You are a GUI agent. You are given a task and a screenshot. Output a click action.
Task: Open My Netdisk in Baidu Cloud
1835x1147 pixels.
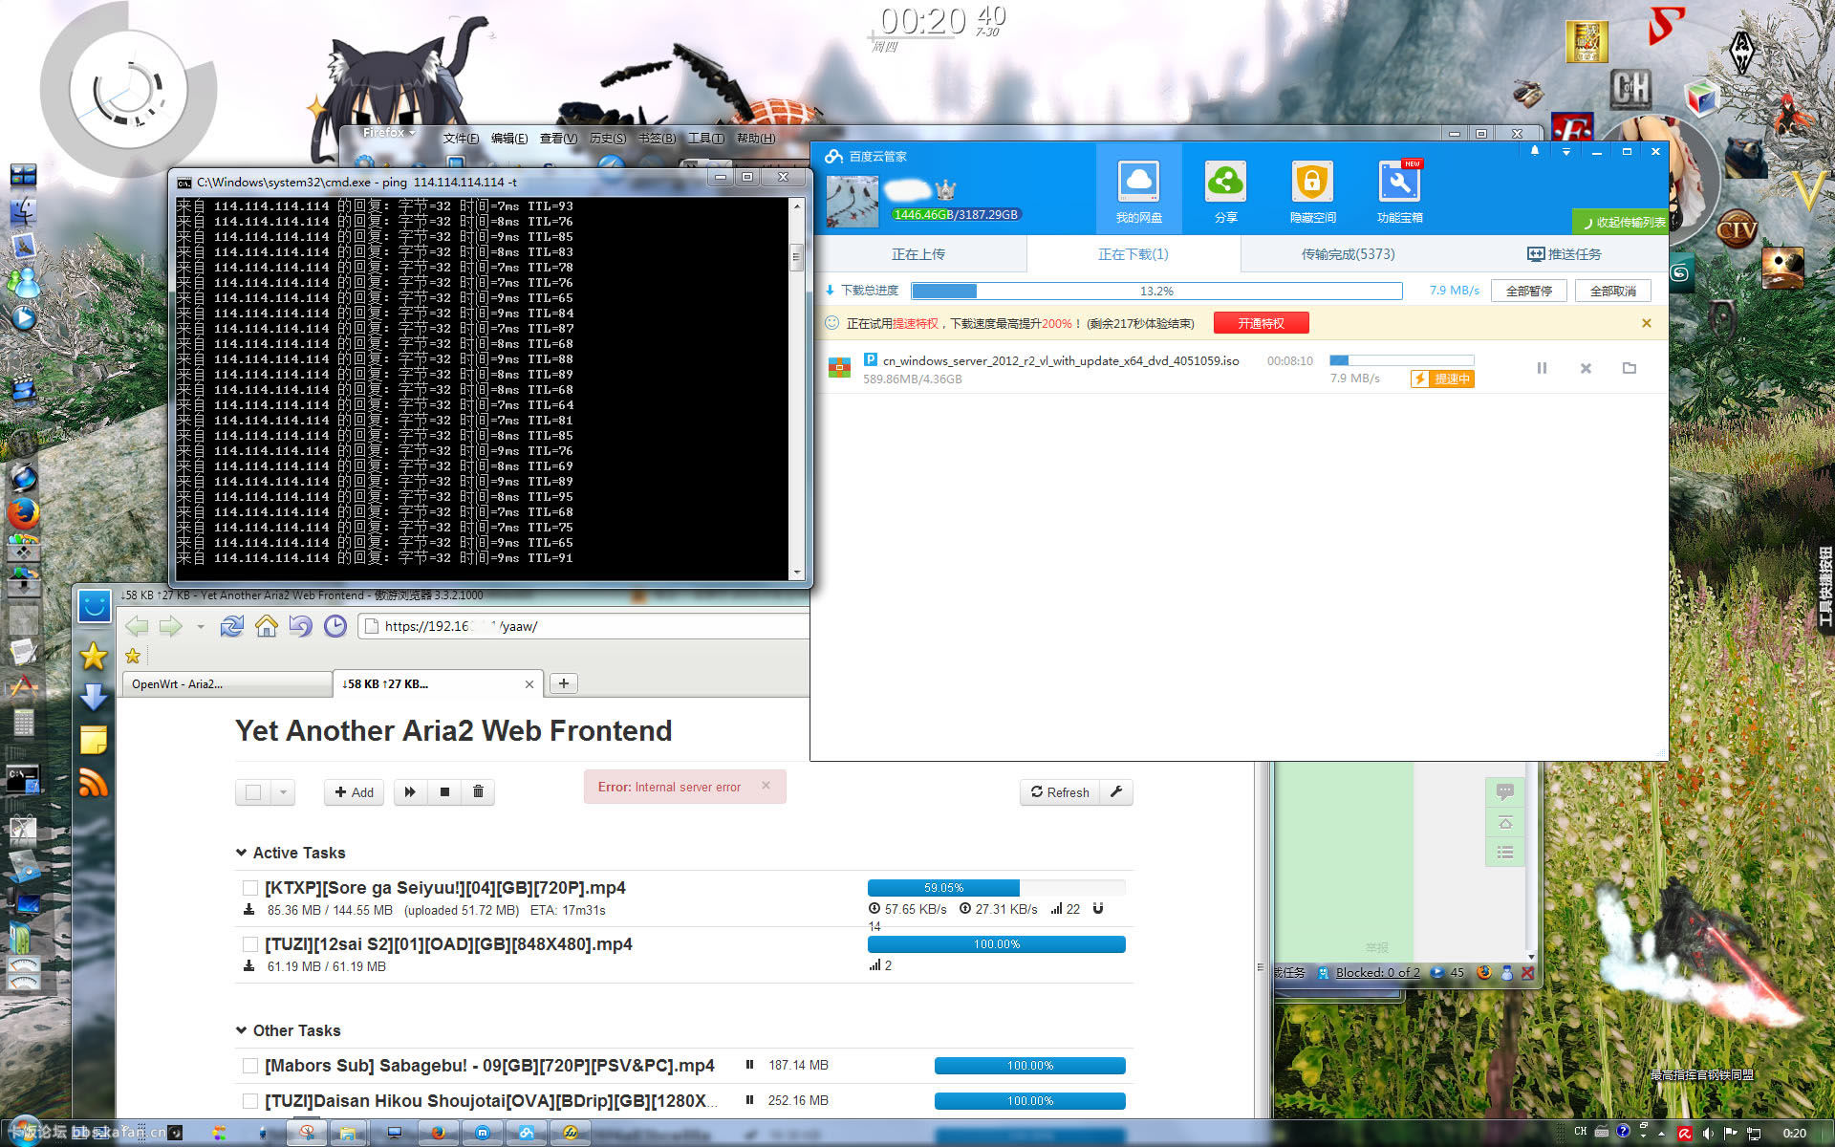pyautogui.click(x=1138, y=190)
